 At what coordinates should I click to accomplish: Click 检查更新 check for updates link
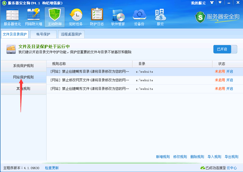[x=52, y=168]
